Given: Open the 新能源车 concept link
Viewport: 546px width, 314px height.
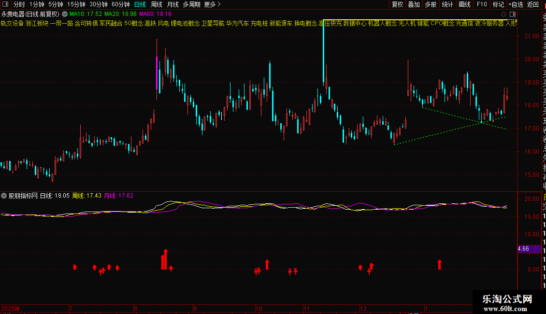Looking at the screenshot, I should (x=281, y=23).
